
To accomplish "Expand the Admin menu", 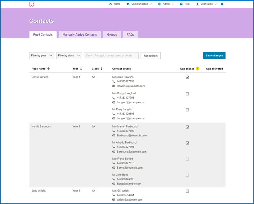I will coord(166,4).
